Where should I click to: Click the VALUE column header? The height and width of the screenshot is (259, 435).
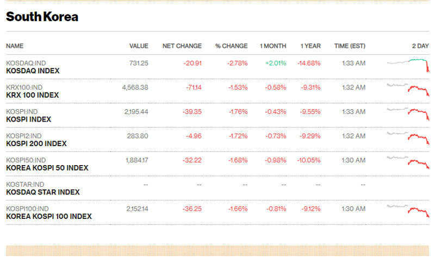click(139, 46)
